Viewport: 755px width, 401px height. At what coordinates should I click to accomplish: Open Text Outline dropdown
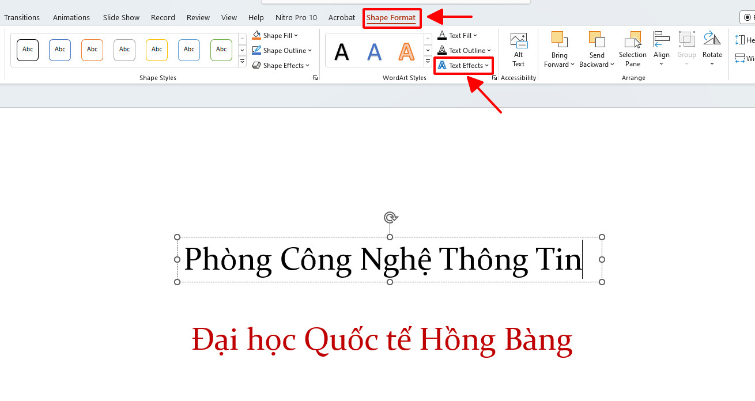[465, 51]
